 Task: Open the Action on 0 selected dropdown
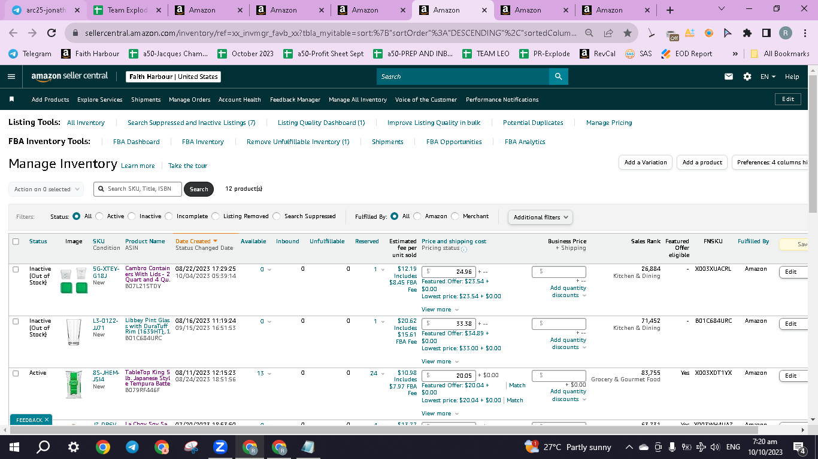click(x=46, y=189)
